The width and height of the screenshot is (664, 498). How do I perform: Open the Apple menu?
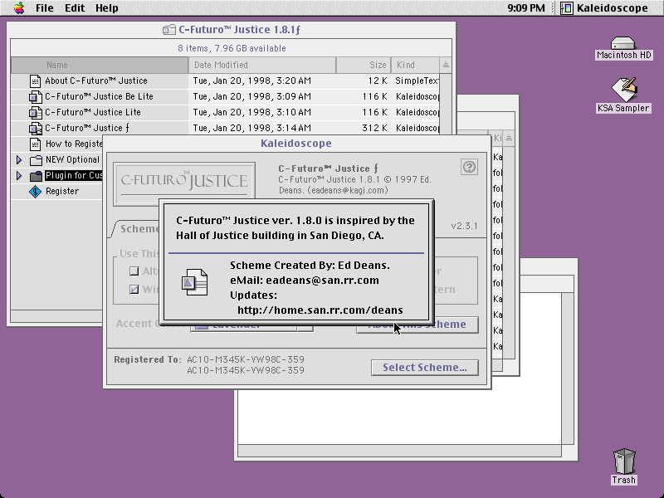[x=19, y=7]
